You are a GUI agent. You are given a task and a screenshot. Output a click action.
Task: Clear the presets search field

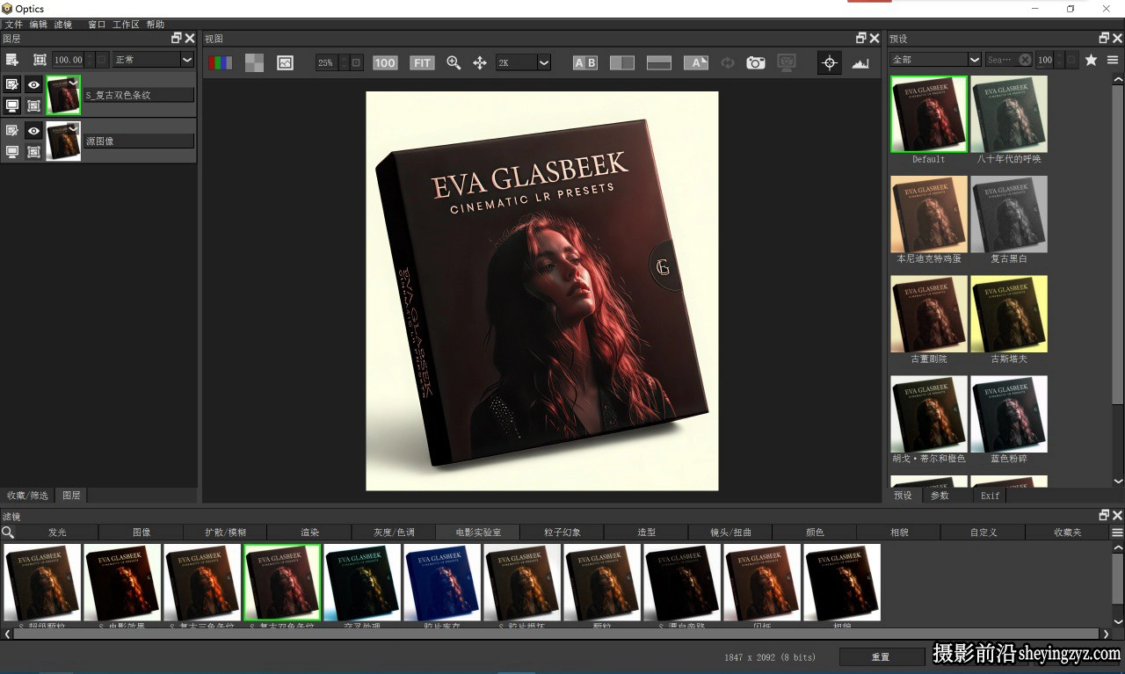(x=1025, y=60)
